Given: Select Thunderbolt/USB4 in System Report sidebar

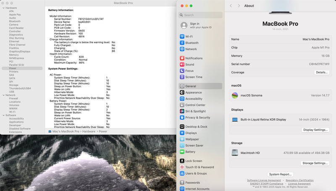Looking at the screenshot, I should tap(20, 88).
